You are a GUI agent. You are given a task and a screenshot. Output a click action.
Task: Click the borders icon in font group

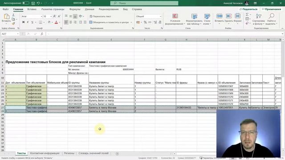tap(41, 22)
